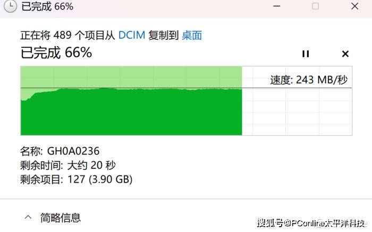Click the file name GH0A0236

coord(73,151)
